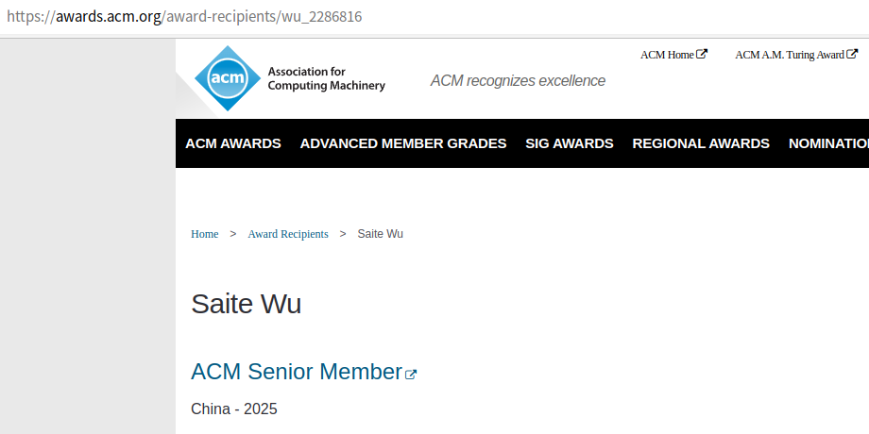Screen dimensions: 869x434
Task: Open Award Recipients breadcrumb link
Action: click(288, 234)
